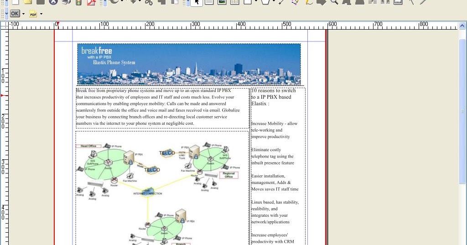Select the Bezier Curve tool

pos(295,2)
